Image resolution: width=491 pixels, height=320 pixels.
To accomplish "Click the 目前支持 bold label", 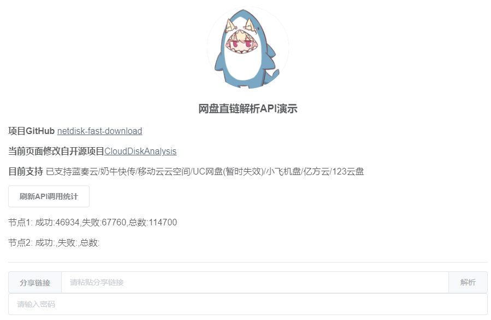I will tap(26, 172).
